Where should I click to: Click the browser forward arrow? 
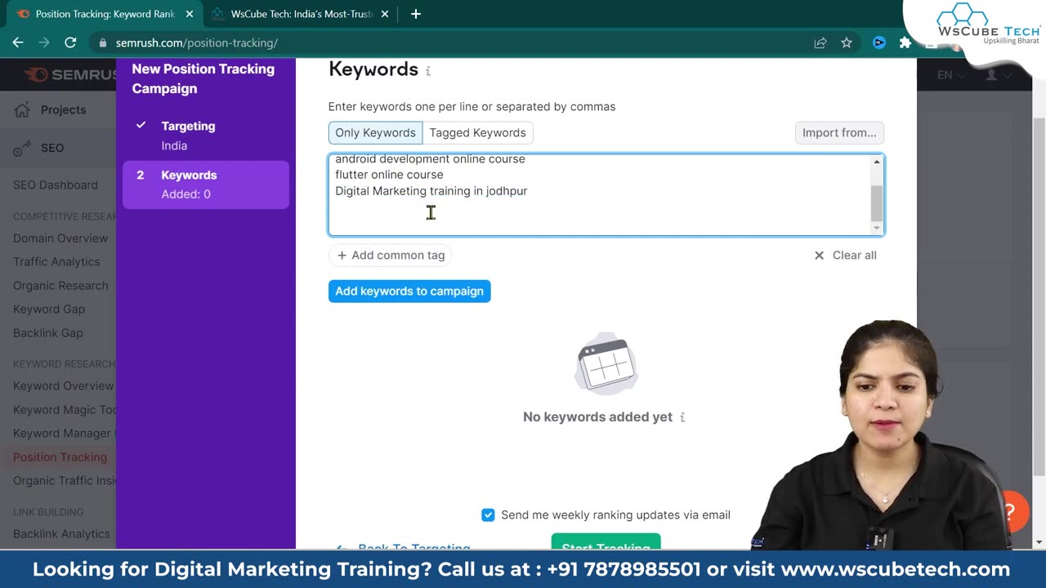(x=44, y=42)
